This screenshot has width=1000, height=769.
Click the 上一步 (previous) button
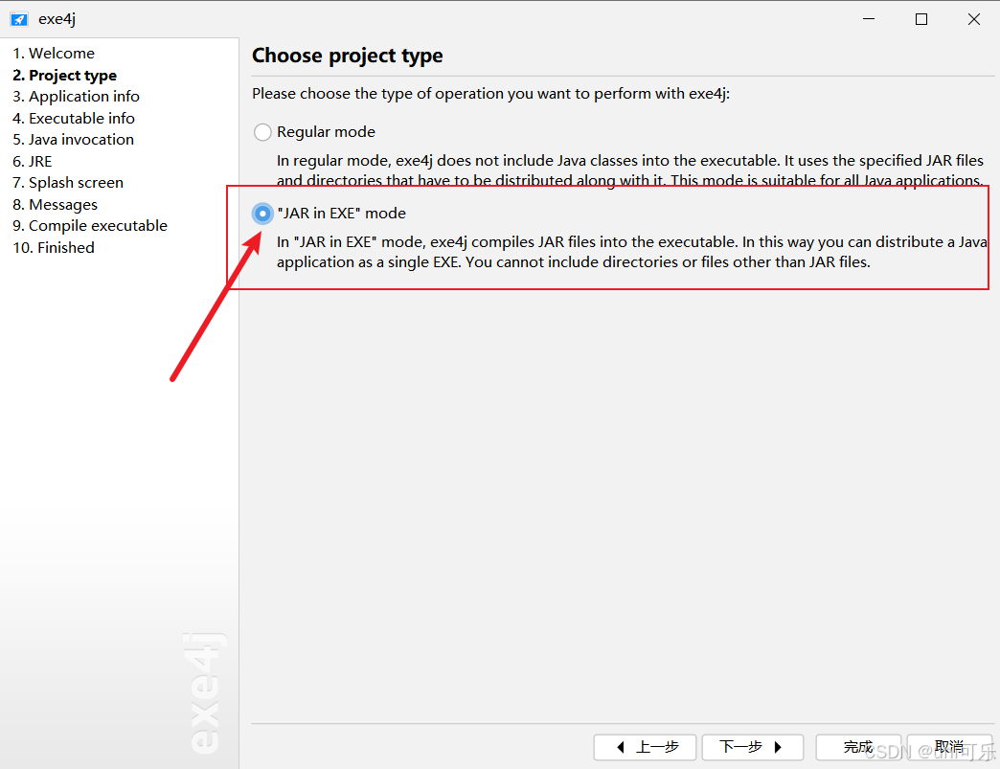tap(645, 747)
